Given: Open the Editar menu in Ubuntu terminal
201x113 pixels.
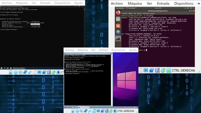Looking at the screenshot, I should pos(130,13).
